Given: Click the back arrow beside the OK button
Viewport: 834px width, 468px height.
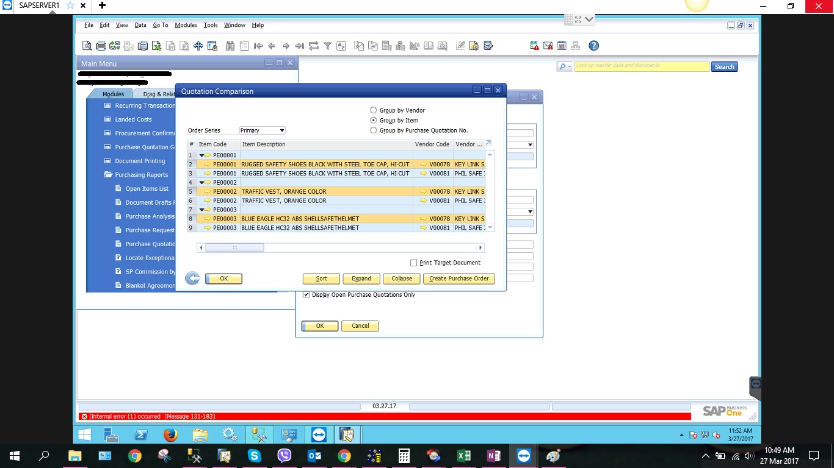Looking at the screenshot, I should [x=192, y=278].
